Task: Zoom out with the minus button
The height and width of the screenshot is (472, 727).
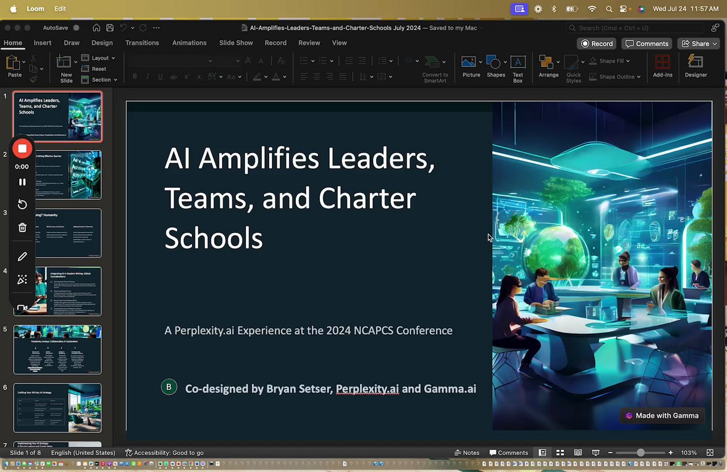Action: click(610, 453)
